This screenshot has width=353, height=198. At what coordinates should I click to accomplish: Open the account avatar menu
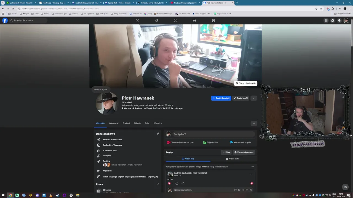point(346,20)
